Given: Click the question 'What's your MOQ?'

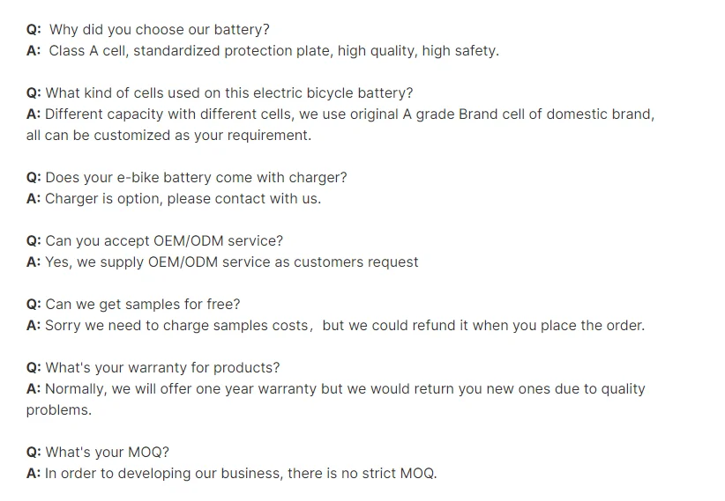Looking at the screenshot, I should (107, 453).
